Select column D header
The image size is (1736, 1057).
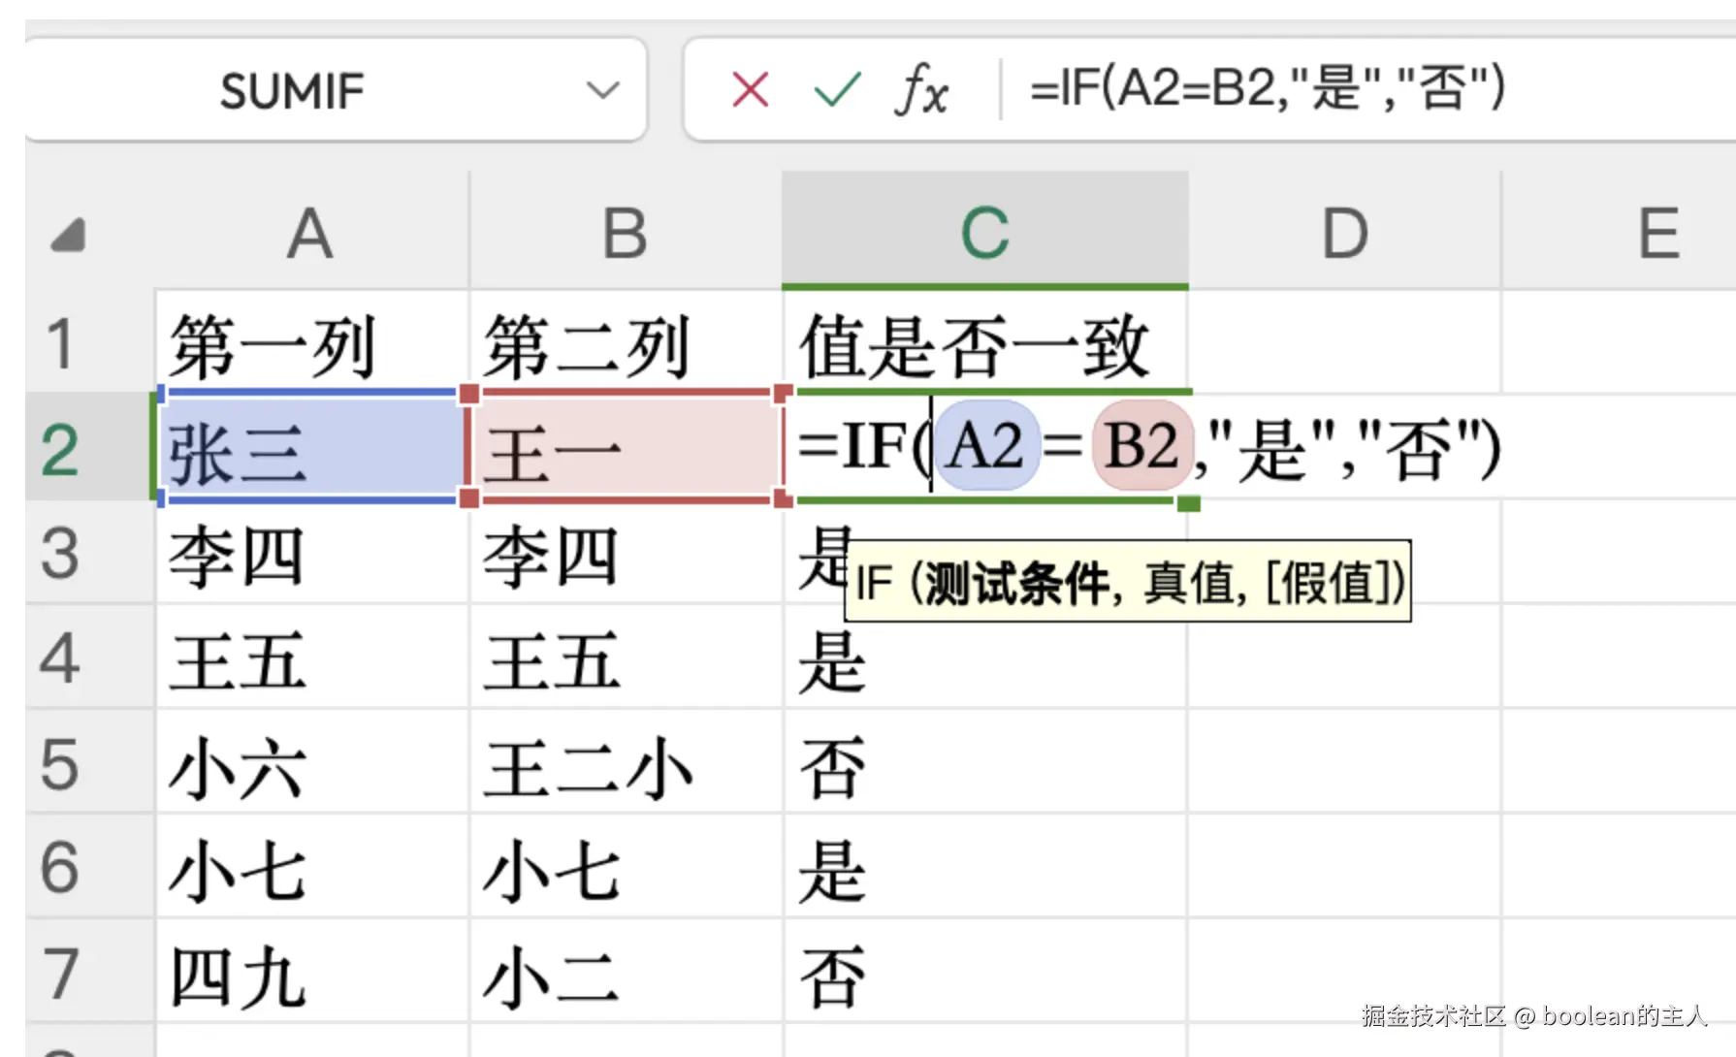pyautogui.click(x=1344, y=234)
